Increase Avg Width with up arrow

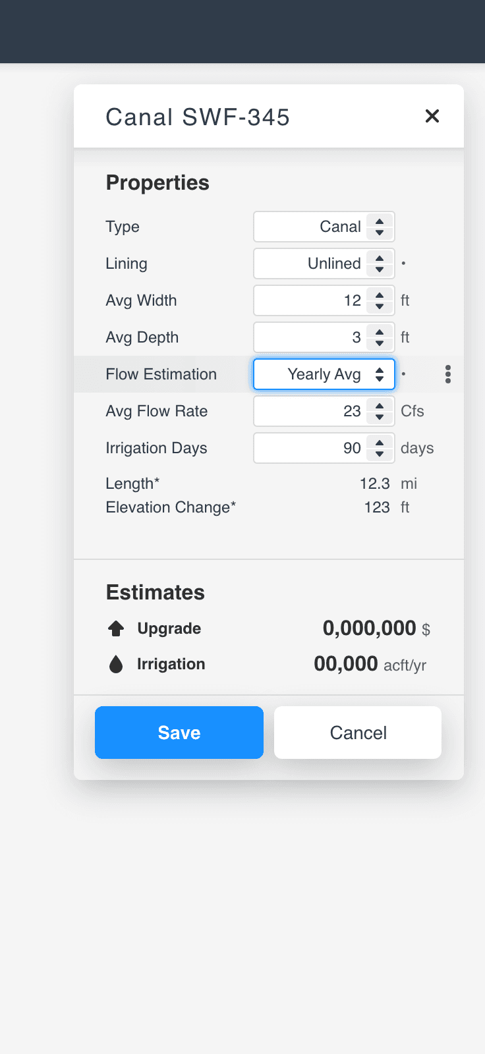click(380, 295)
